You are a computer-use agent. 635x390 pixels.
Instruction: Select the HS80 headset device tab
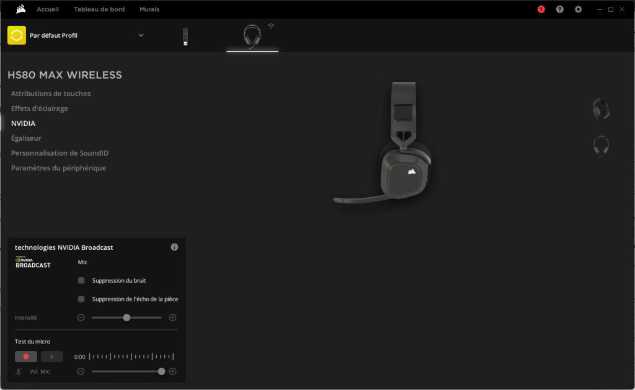coord(252,37)
